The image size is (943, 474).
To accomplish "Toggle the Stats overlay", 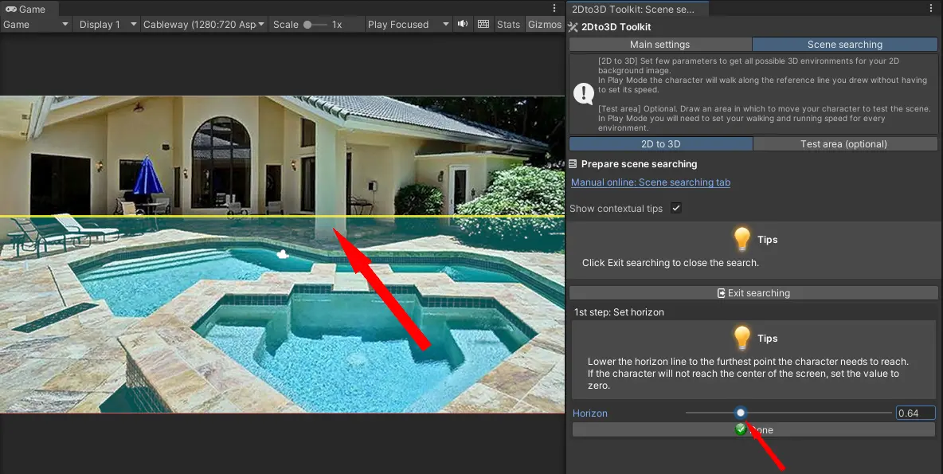I will tap(508, 25).
